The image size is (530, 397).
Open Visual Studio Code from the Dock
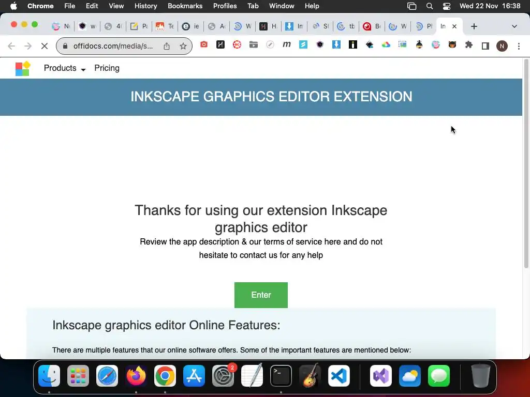tap(339, 376)
